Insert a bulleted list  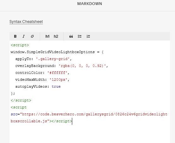click(x=79, y=36)
